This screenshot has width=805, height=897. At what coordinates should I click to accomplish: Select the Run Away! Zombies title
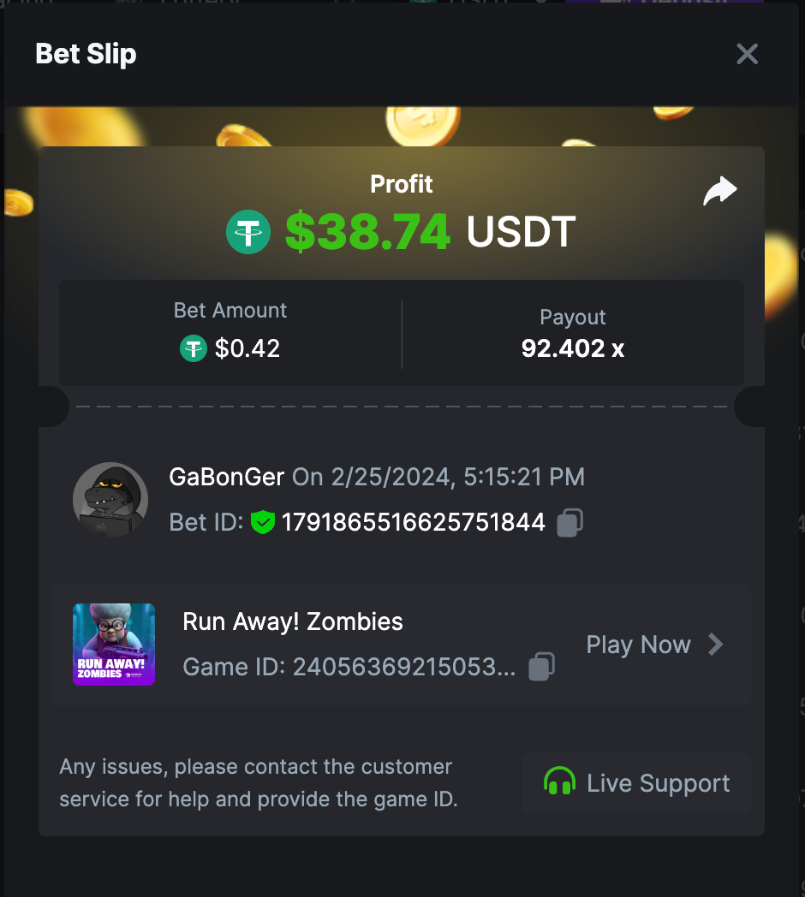click(x=293, y=622)
